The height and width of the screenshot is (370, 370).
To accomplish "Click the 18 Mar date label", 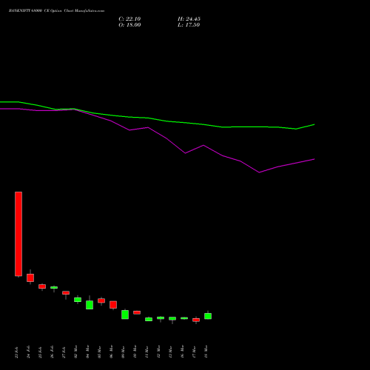I will coord(206,351).
